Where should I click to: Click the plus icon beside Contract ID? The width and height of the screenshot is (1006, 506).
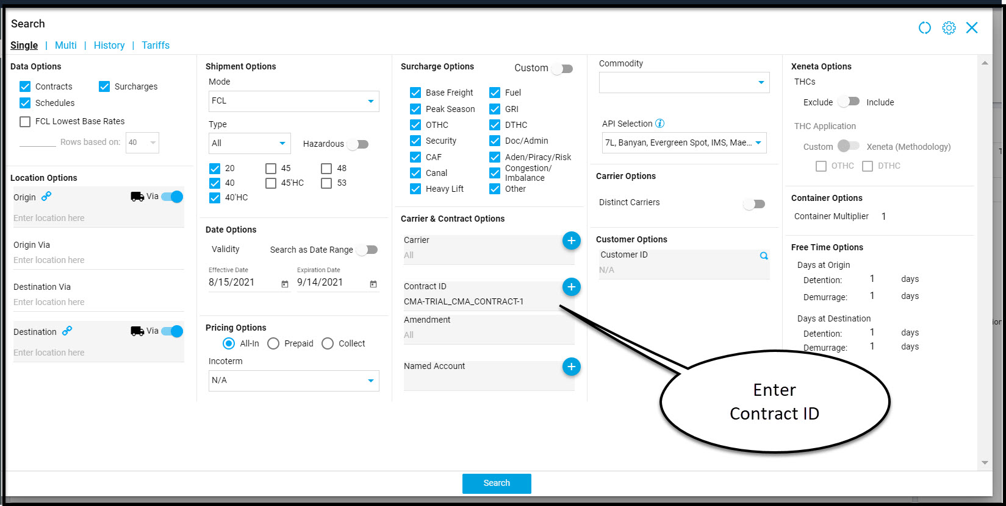571,287
